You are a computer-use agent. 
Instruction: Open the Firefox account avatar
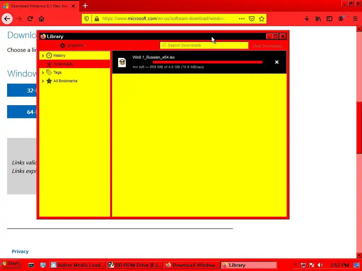[x=341, y=19]
